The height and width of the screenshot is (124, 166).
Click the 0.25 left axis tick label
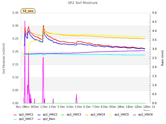click(16, 39)
